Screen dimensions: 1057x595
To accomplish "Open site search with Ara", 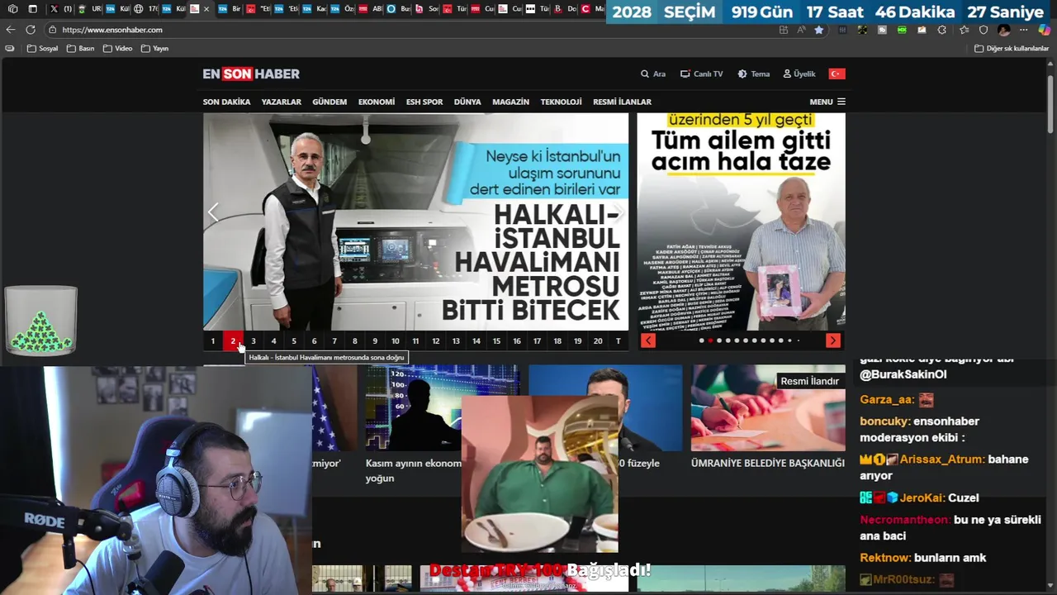I will click(x=653, y=74).
